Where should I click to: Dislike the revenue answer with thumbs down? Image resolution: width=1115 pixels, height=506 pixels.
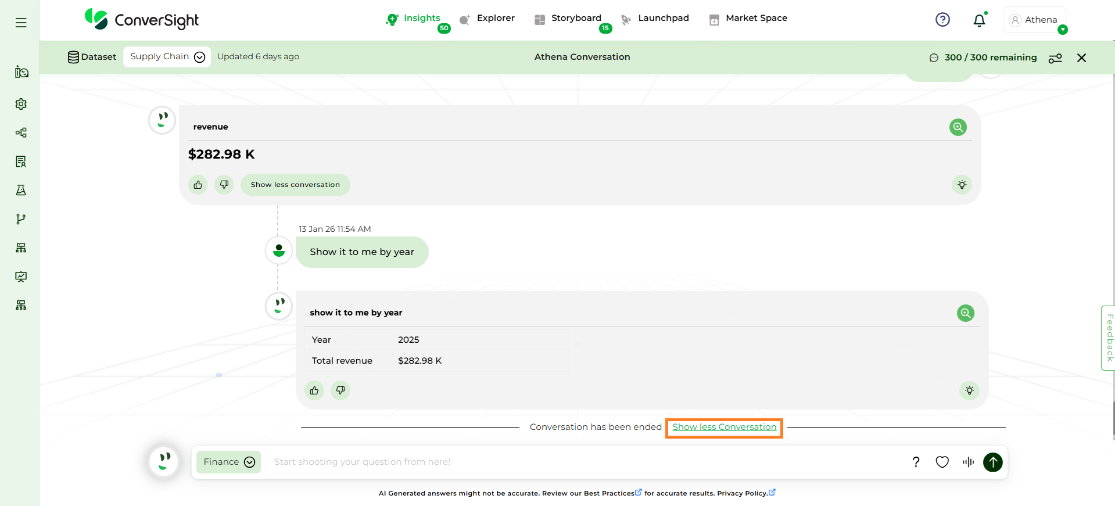coord(224,185)
